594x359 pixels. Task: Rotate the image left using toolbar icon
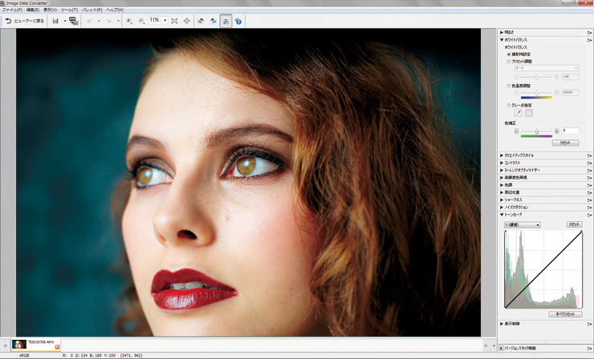[x=200, y=20]
